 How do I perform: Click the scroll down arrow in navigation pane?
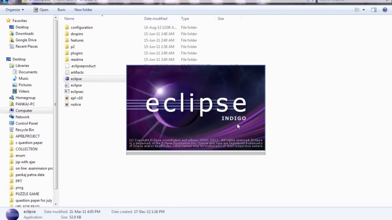(55, 204)
